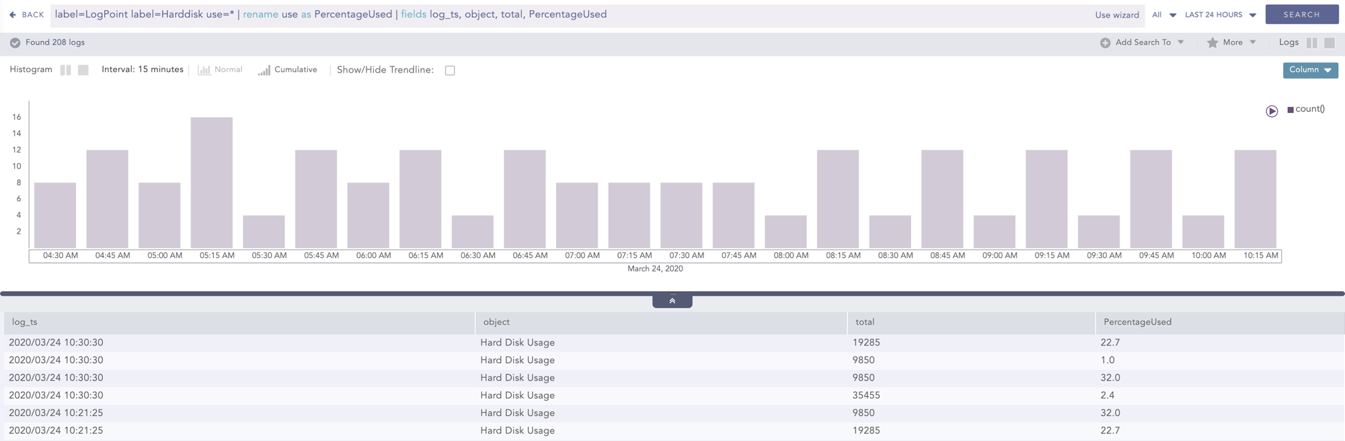The width and height of the screenshot is (1345, 441).
Task: Click the back arrow icon
Action: (x=13, y=15)
